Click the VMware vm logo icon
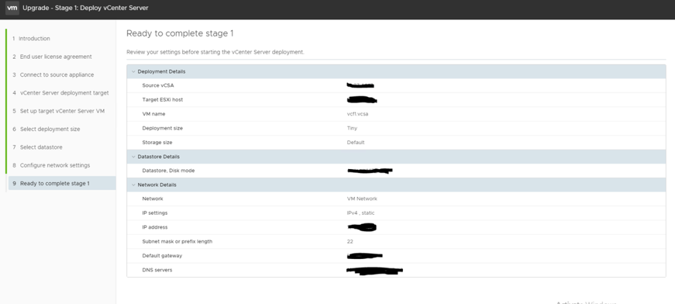The width and height of the screenshot is (675, 304). point(11,8)
